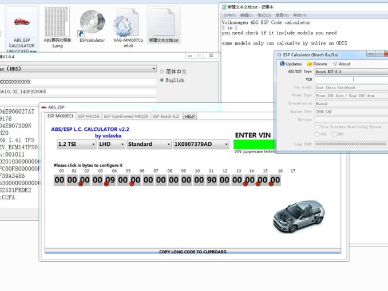
Task: Select the new text document .txt file icon
Action: [x=164, y=22]
